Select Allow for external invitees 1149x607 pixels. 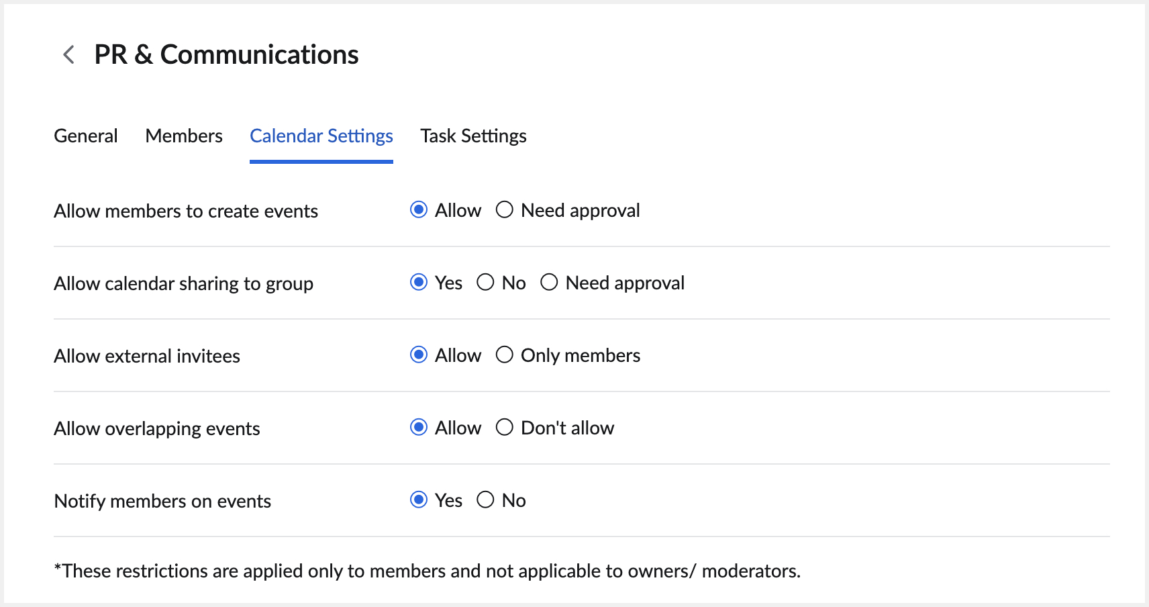[x=419, y=355]
